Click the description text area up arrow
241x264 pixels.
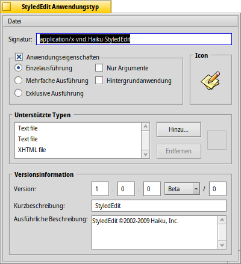click(x=222, y=220)
